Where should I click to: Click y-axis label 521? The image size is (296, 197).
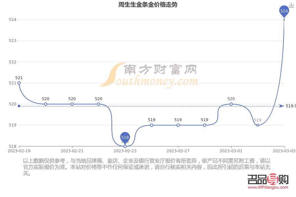click(x=12, y=83)
